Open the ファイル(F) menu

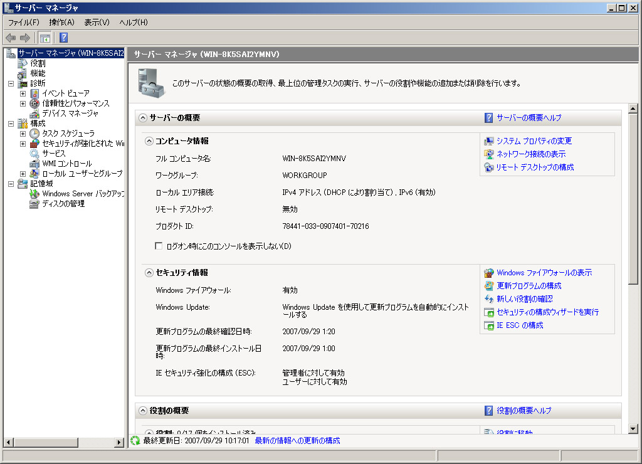(x=24, y=23)
